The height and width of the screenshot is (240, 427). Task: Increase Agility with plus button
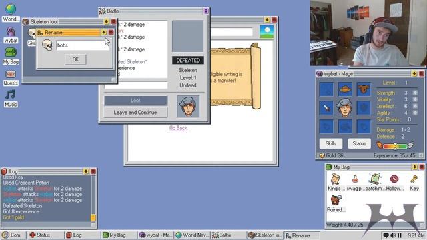[x=415, y=113]
